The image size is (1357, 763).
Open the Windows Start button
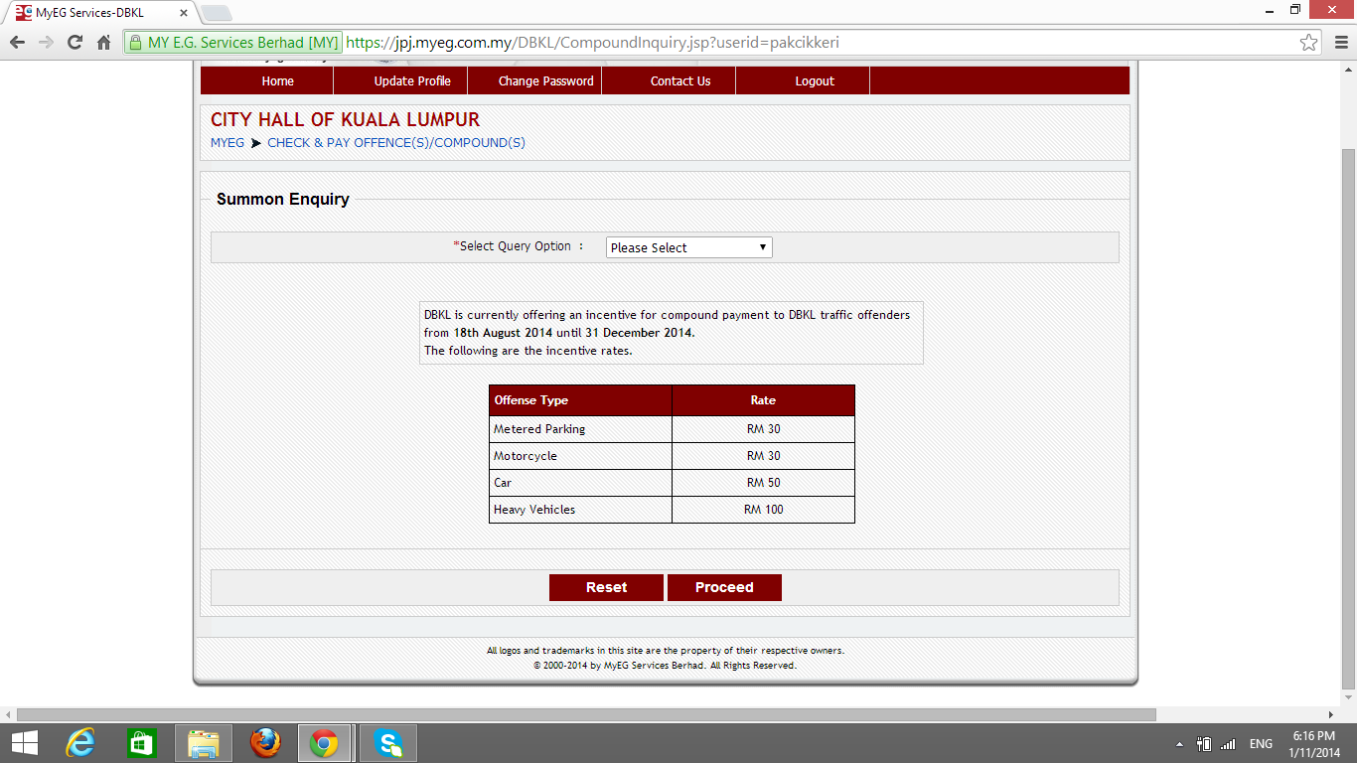tap(25, 743)
